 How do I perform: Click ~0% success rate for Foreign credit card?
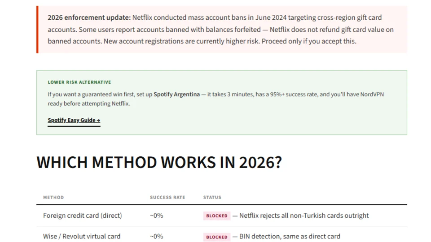(x=156, y=216)
